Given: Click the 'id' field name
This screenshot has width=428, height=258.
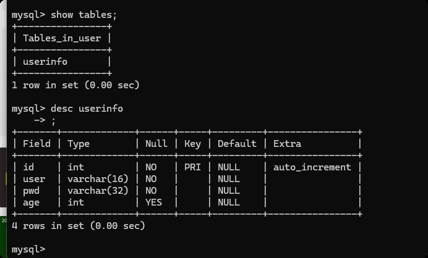Looking at the screenshot, I should pyautogui.click(x=28, y=167).
